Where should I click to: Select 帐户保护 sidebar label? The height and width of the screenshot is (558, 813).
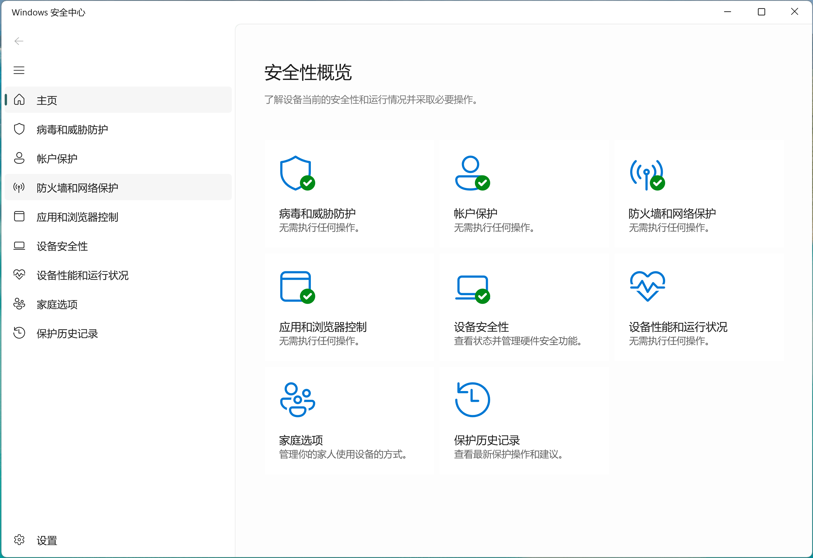click(57, 159)
